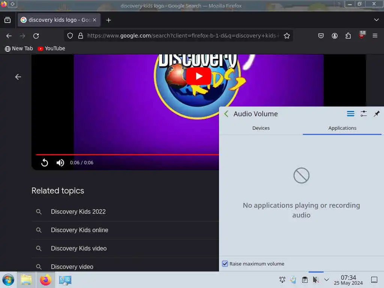Reload the current page

[x=36, y=36]
